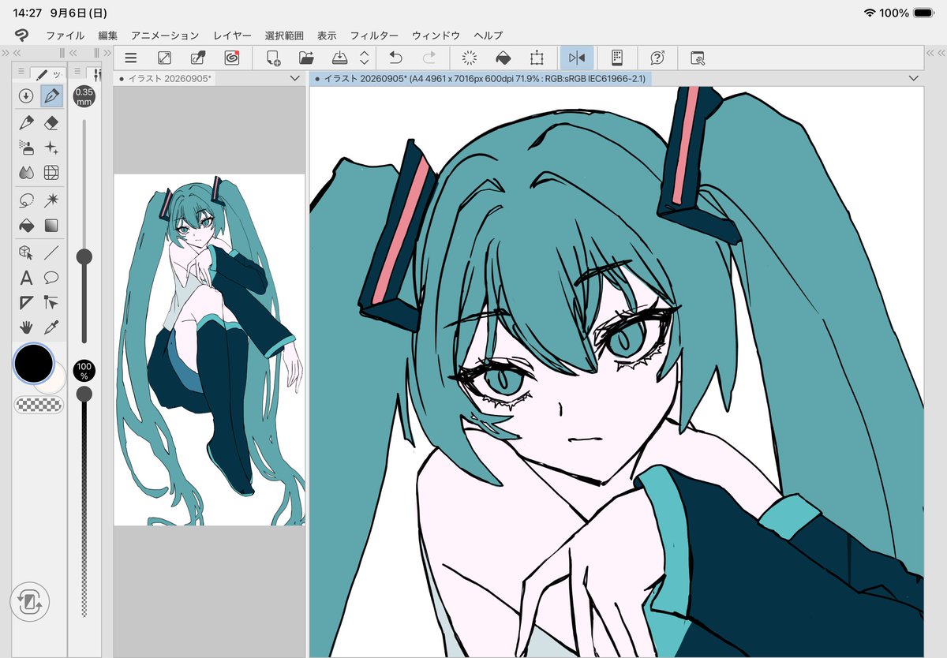Select the Correct line arrow tool
Screen dimensions: 947x658
tap(51, 302)
